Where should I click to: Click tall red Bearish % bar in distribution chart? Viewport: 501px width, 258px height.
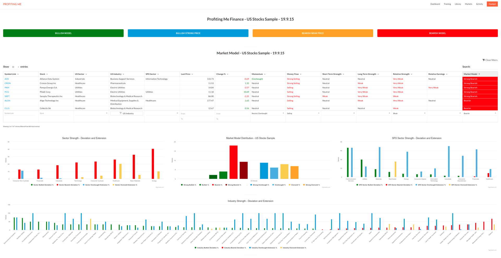point(234,162)
